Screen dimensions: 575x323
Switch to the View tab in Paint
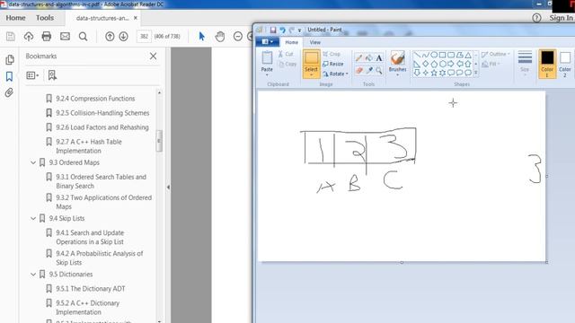[314, 42]
